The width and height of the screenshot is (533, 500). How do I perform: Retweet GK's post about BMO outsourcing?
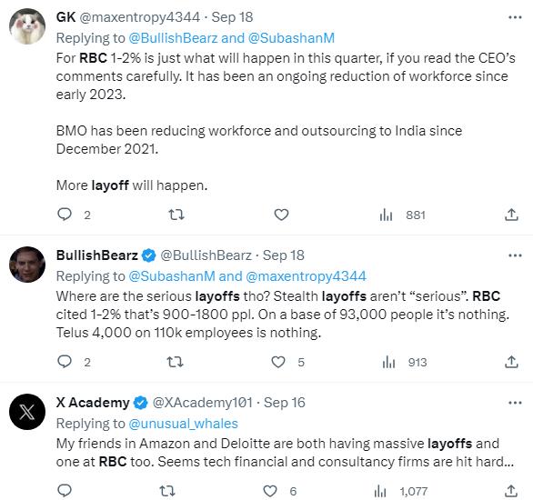pyautogui.click(x=176, y=215)
